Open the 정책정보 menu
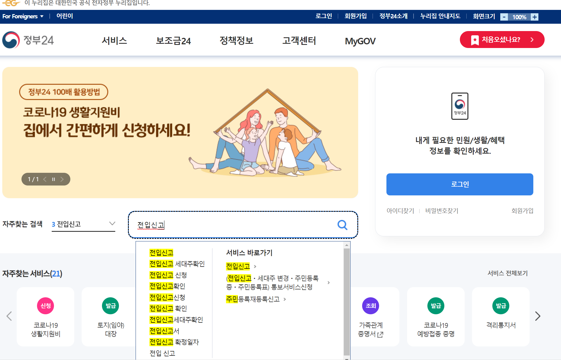561x360 pixels. tap(236, 41)
